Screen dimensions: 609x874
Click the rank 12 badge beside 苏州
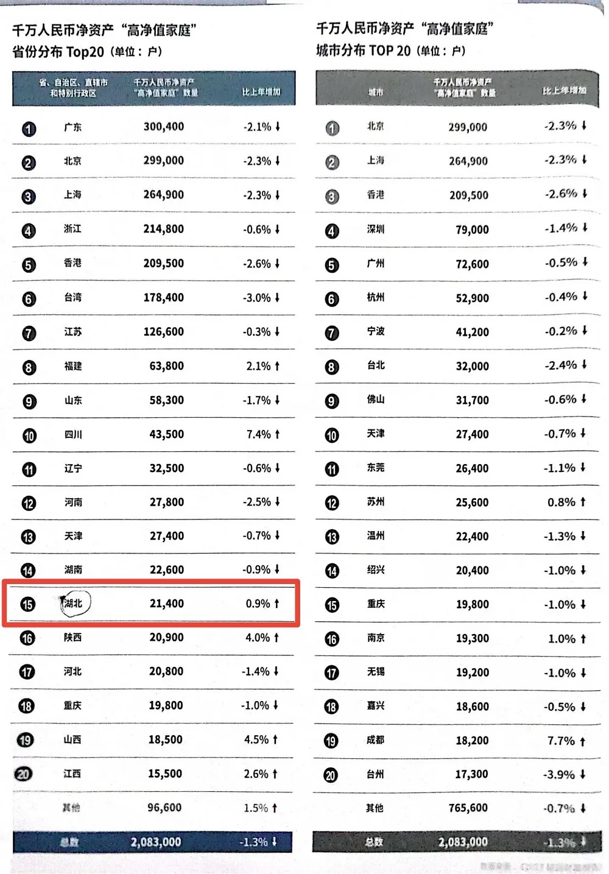click(x=332, y=503)
